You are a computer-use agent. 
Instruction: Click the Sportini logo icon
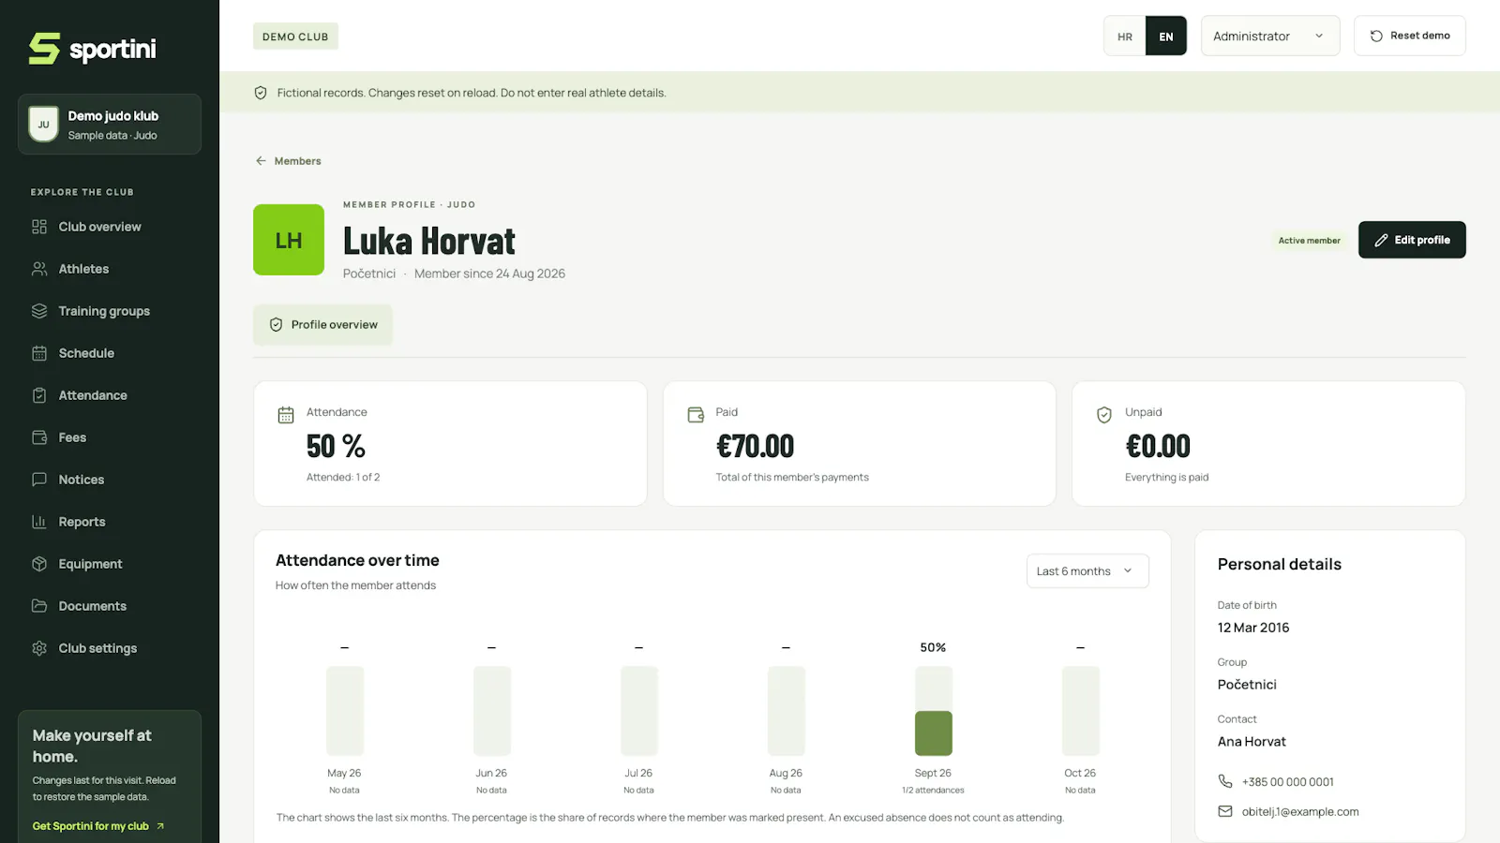[x=44, y=49]
